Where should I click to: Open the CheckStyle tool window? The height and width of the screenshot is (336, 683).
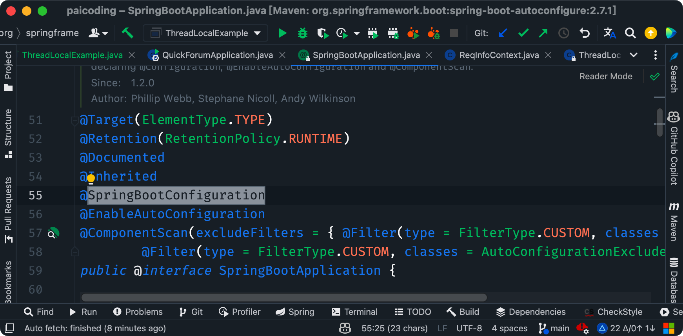pos(613,312)
